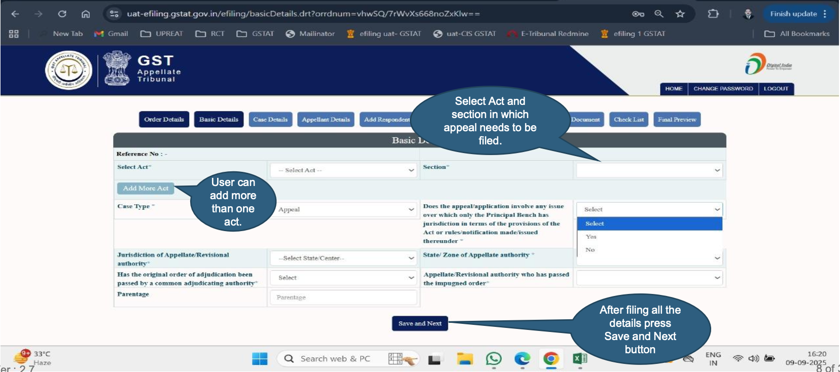Choose Yes in the open dropdown list

pyautogui.click(x=591, y=237)
